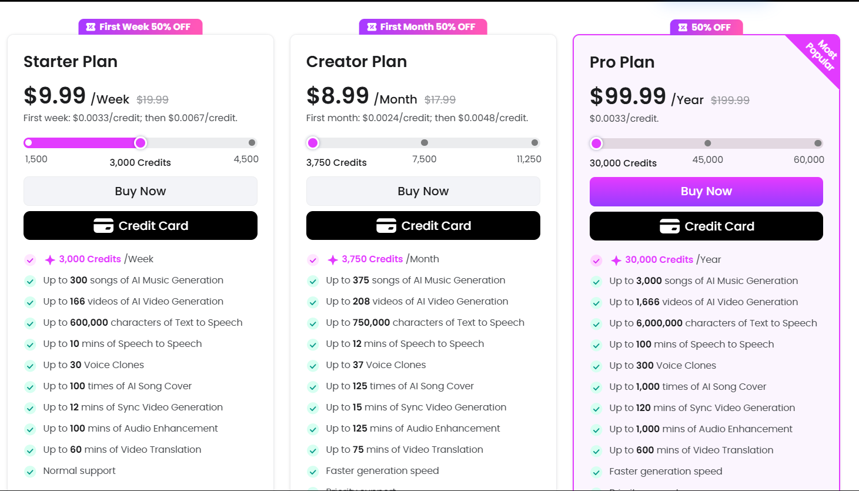This screenshot has width=859, height=491.
Task: Click the sparkle icon beside 30,000 Credits
Action: tap(616, 260)
